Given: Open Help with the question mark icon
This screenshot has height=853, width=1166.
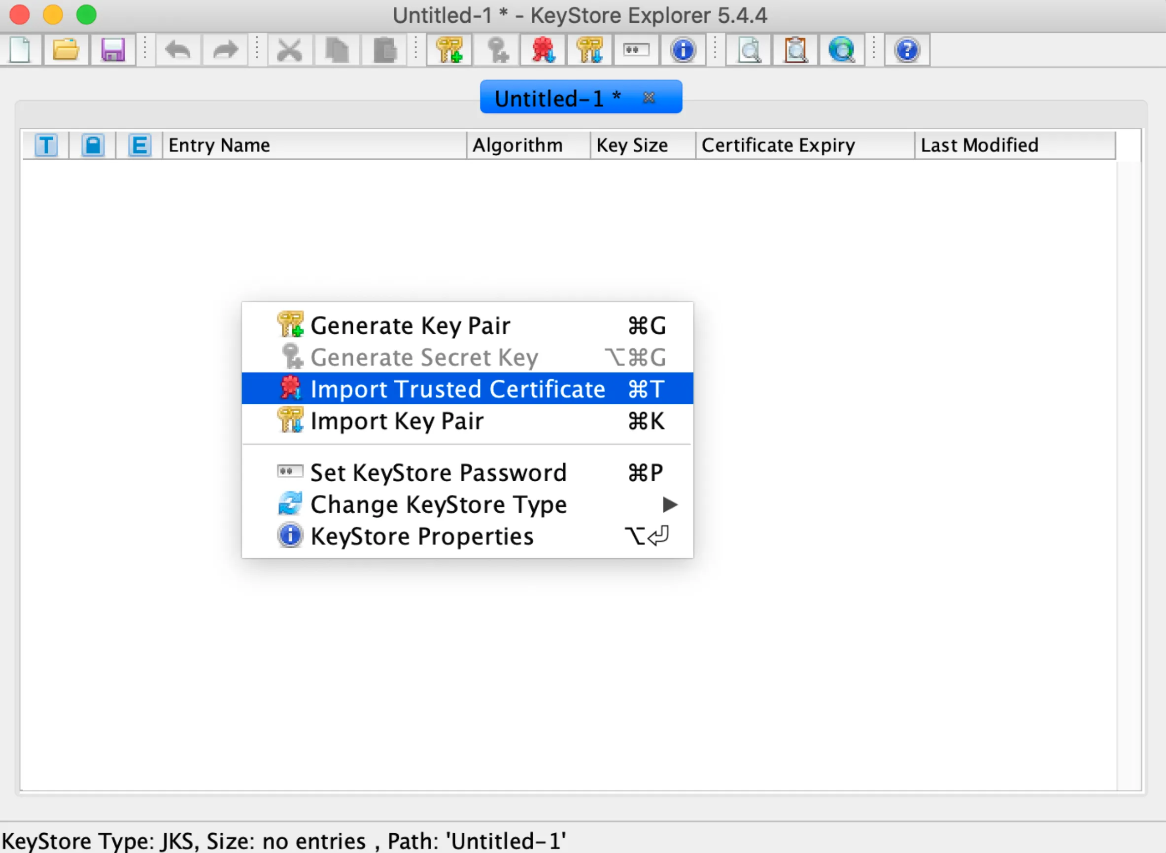Looking at the screenshot, I should [907, 50].
